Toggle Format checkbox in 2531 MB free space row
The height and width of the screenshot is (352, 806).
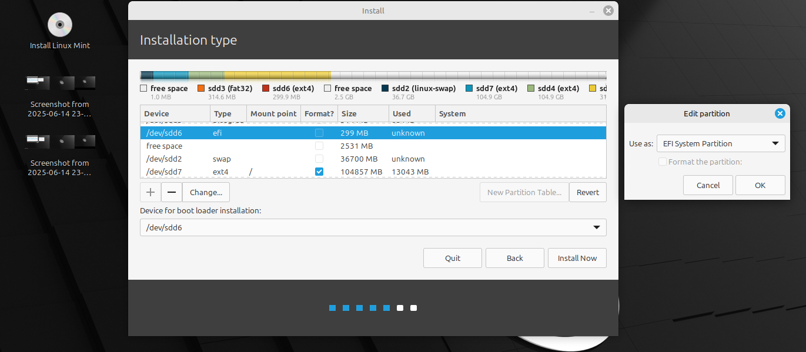click(x=319, y=146)
